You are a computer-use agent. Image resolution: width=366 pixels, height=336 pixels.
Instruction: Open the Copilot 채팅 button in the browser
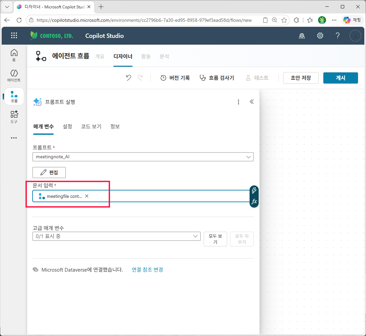[352, 20]
